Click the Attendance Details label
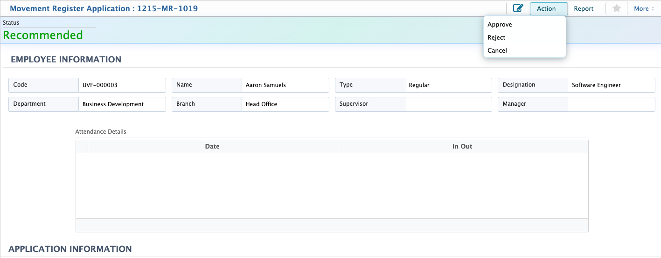This screenshot has height=258, width=661. tap(101, 132)
